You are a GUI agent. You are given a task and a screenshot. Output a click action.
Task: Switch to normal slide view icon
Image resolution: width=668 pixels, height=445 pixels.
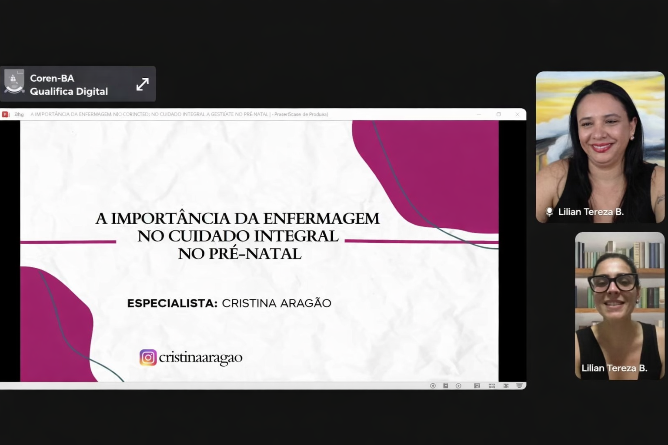477,386
